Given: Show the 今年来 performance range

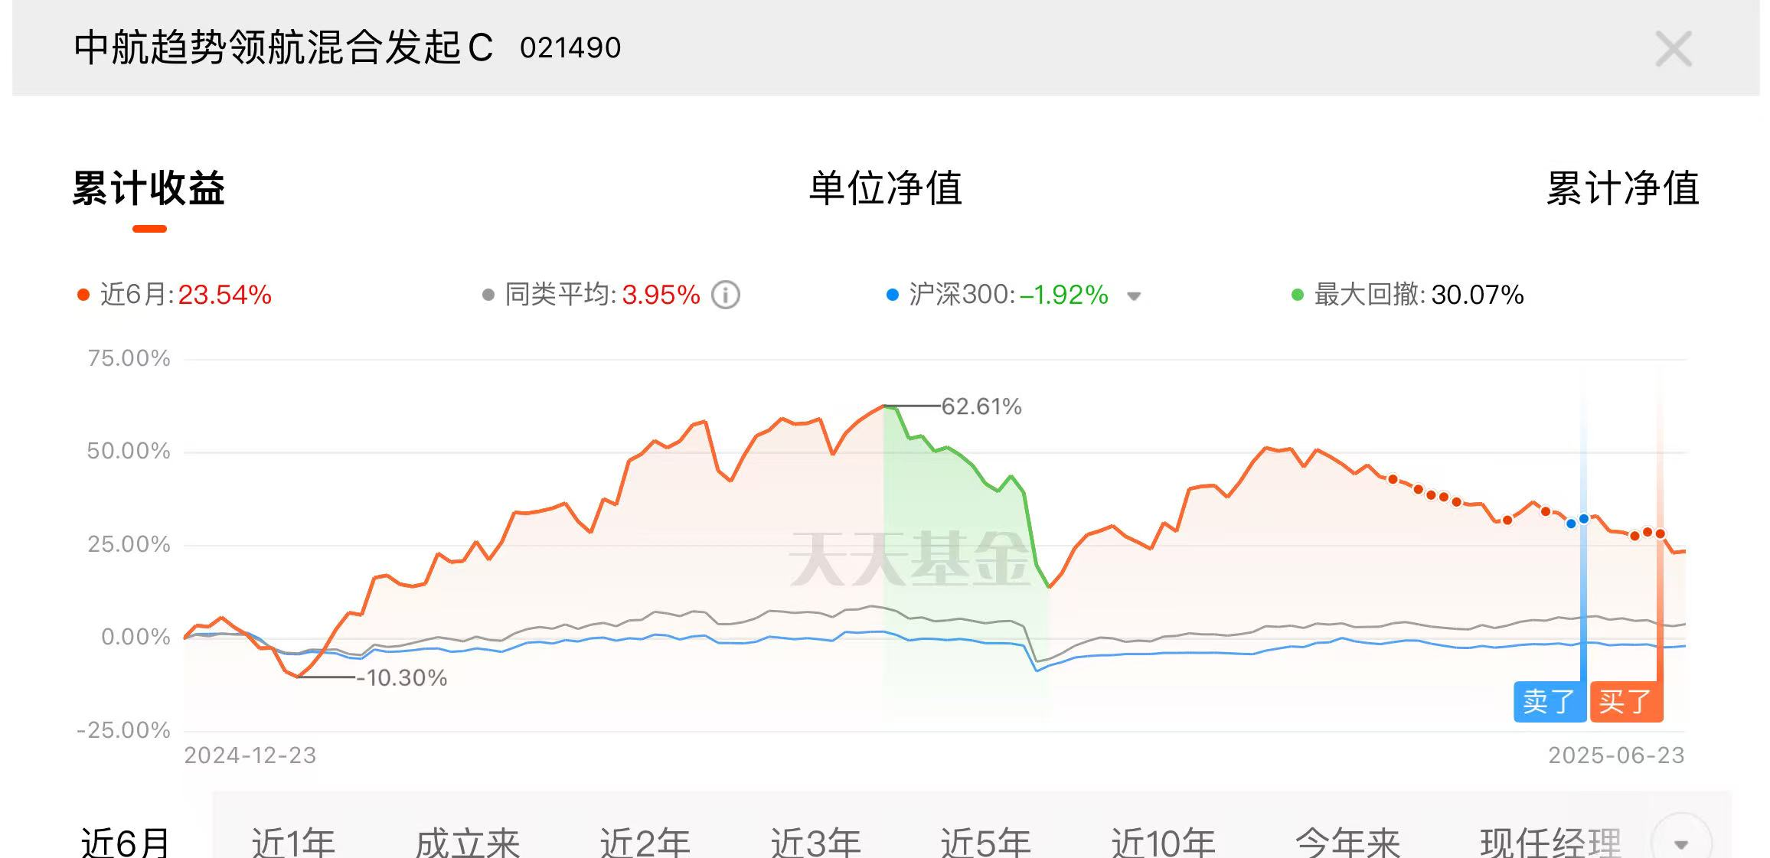Looking at the screenshot, I should click(1347, 842).
